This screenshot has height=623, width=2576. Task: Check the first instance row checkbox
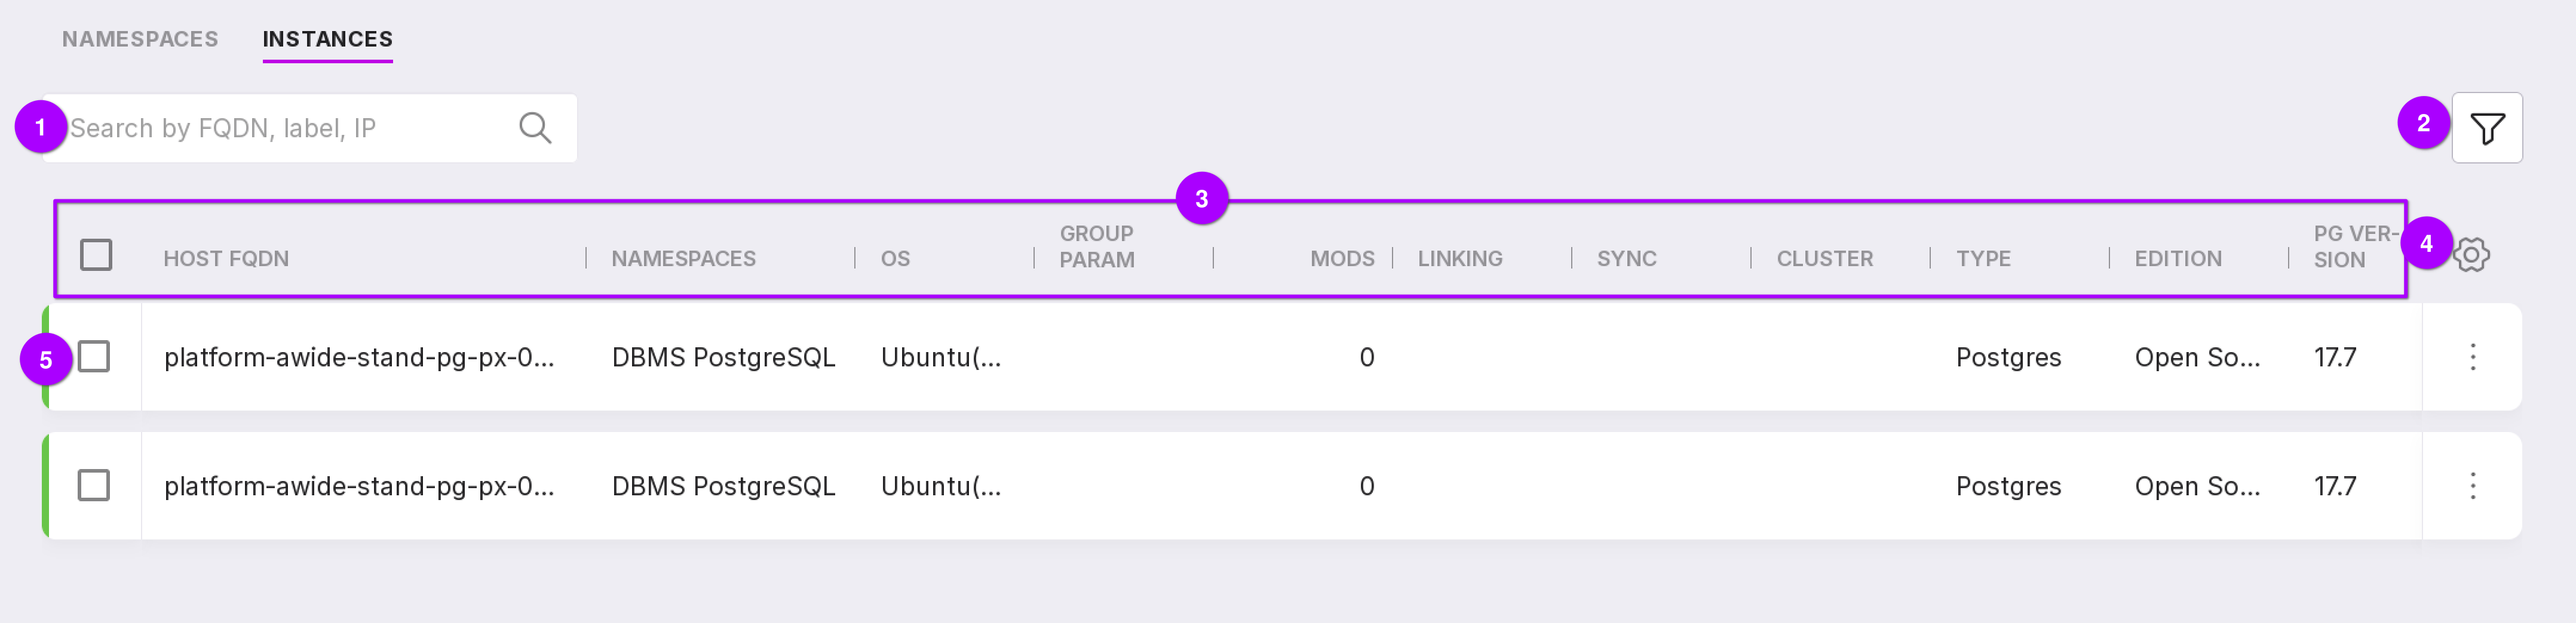94,356
